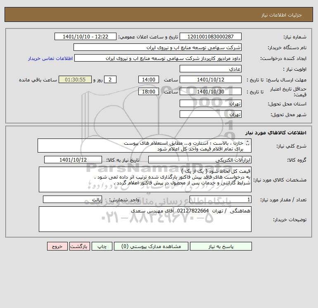
Task: Click the announcement date field 1401/10/10 - 12:22
Action: click(85, 36)
